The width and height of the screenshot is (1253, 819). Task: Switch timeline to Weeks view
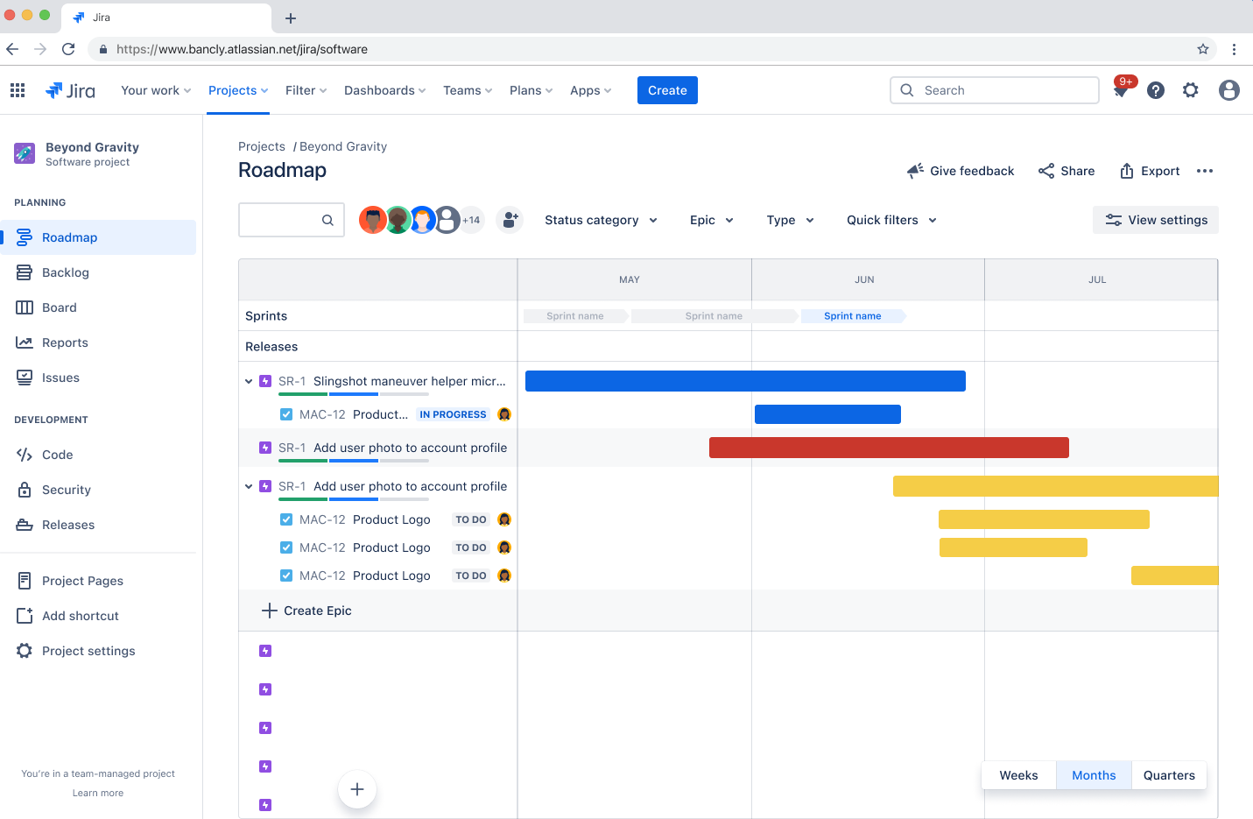tap(1018, 774)
